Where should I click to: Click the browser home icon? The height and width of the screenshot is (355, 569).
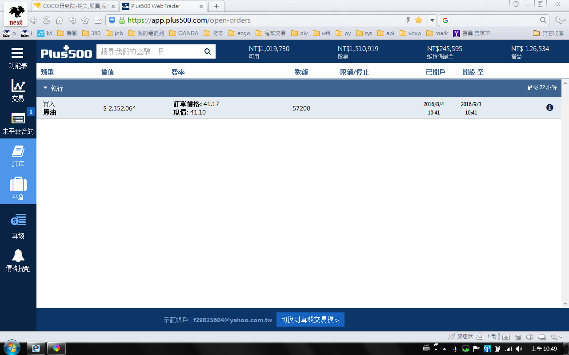pos(59,20)
